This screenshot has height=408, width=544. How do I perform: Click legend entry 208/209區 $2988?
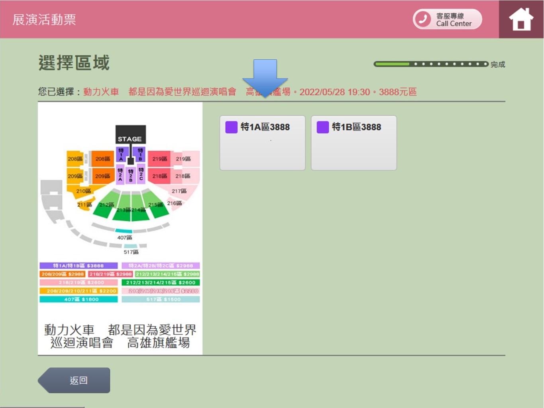tap(63, 274)
